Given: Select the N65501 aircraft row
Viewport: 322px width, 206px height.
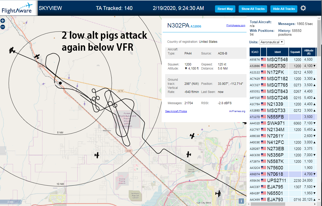Looking at the screenshot, I should click(283, 193).
